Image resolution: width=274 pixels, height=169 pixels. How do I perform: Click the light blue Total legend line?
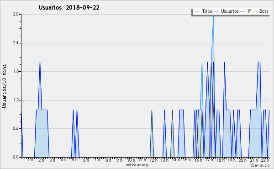(197, 11)
